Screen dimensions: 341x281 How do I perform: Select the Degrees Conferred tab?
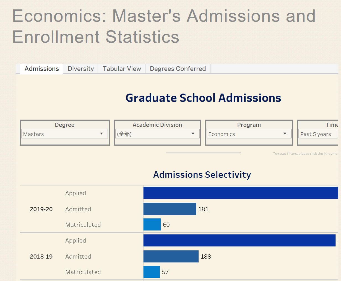pyautogui.click(x=178, y=69)
